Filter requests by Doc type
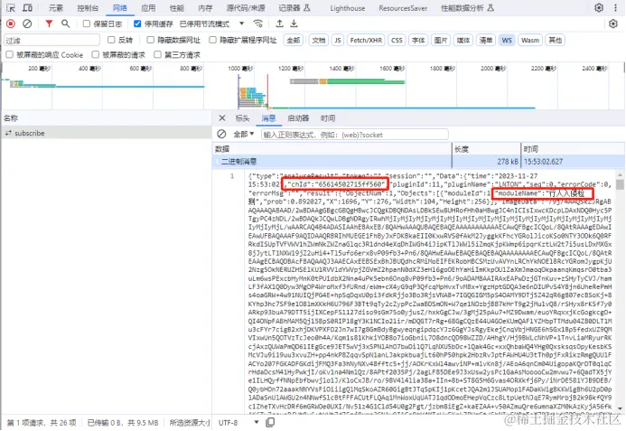The image size is (626, 431). [319, 40]
